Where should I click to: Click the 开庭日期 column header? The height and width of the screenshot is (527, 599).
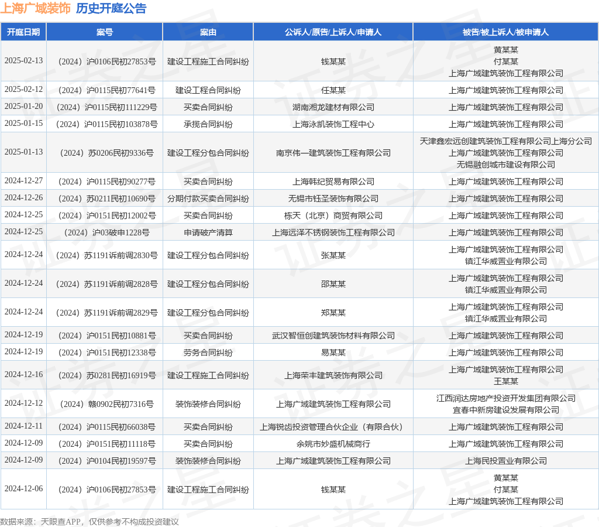[x=23, y=32]
